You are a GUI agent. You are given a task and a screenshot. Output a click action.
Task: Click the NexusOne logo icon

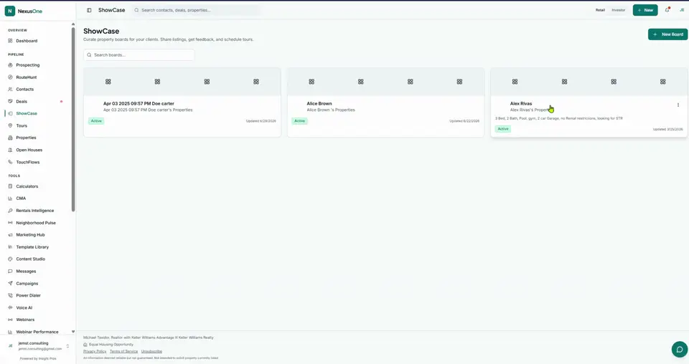pos(9,11)
